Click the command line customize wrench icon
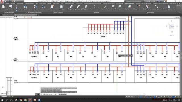This screenshot has height=102, width=182. 39,94
